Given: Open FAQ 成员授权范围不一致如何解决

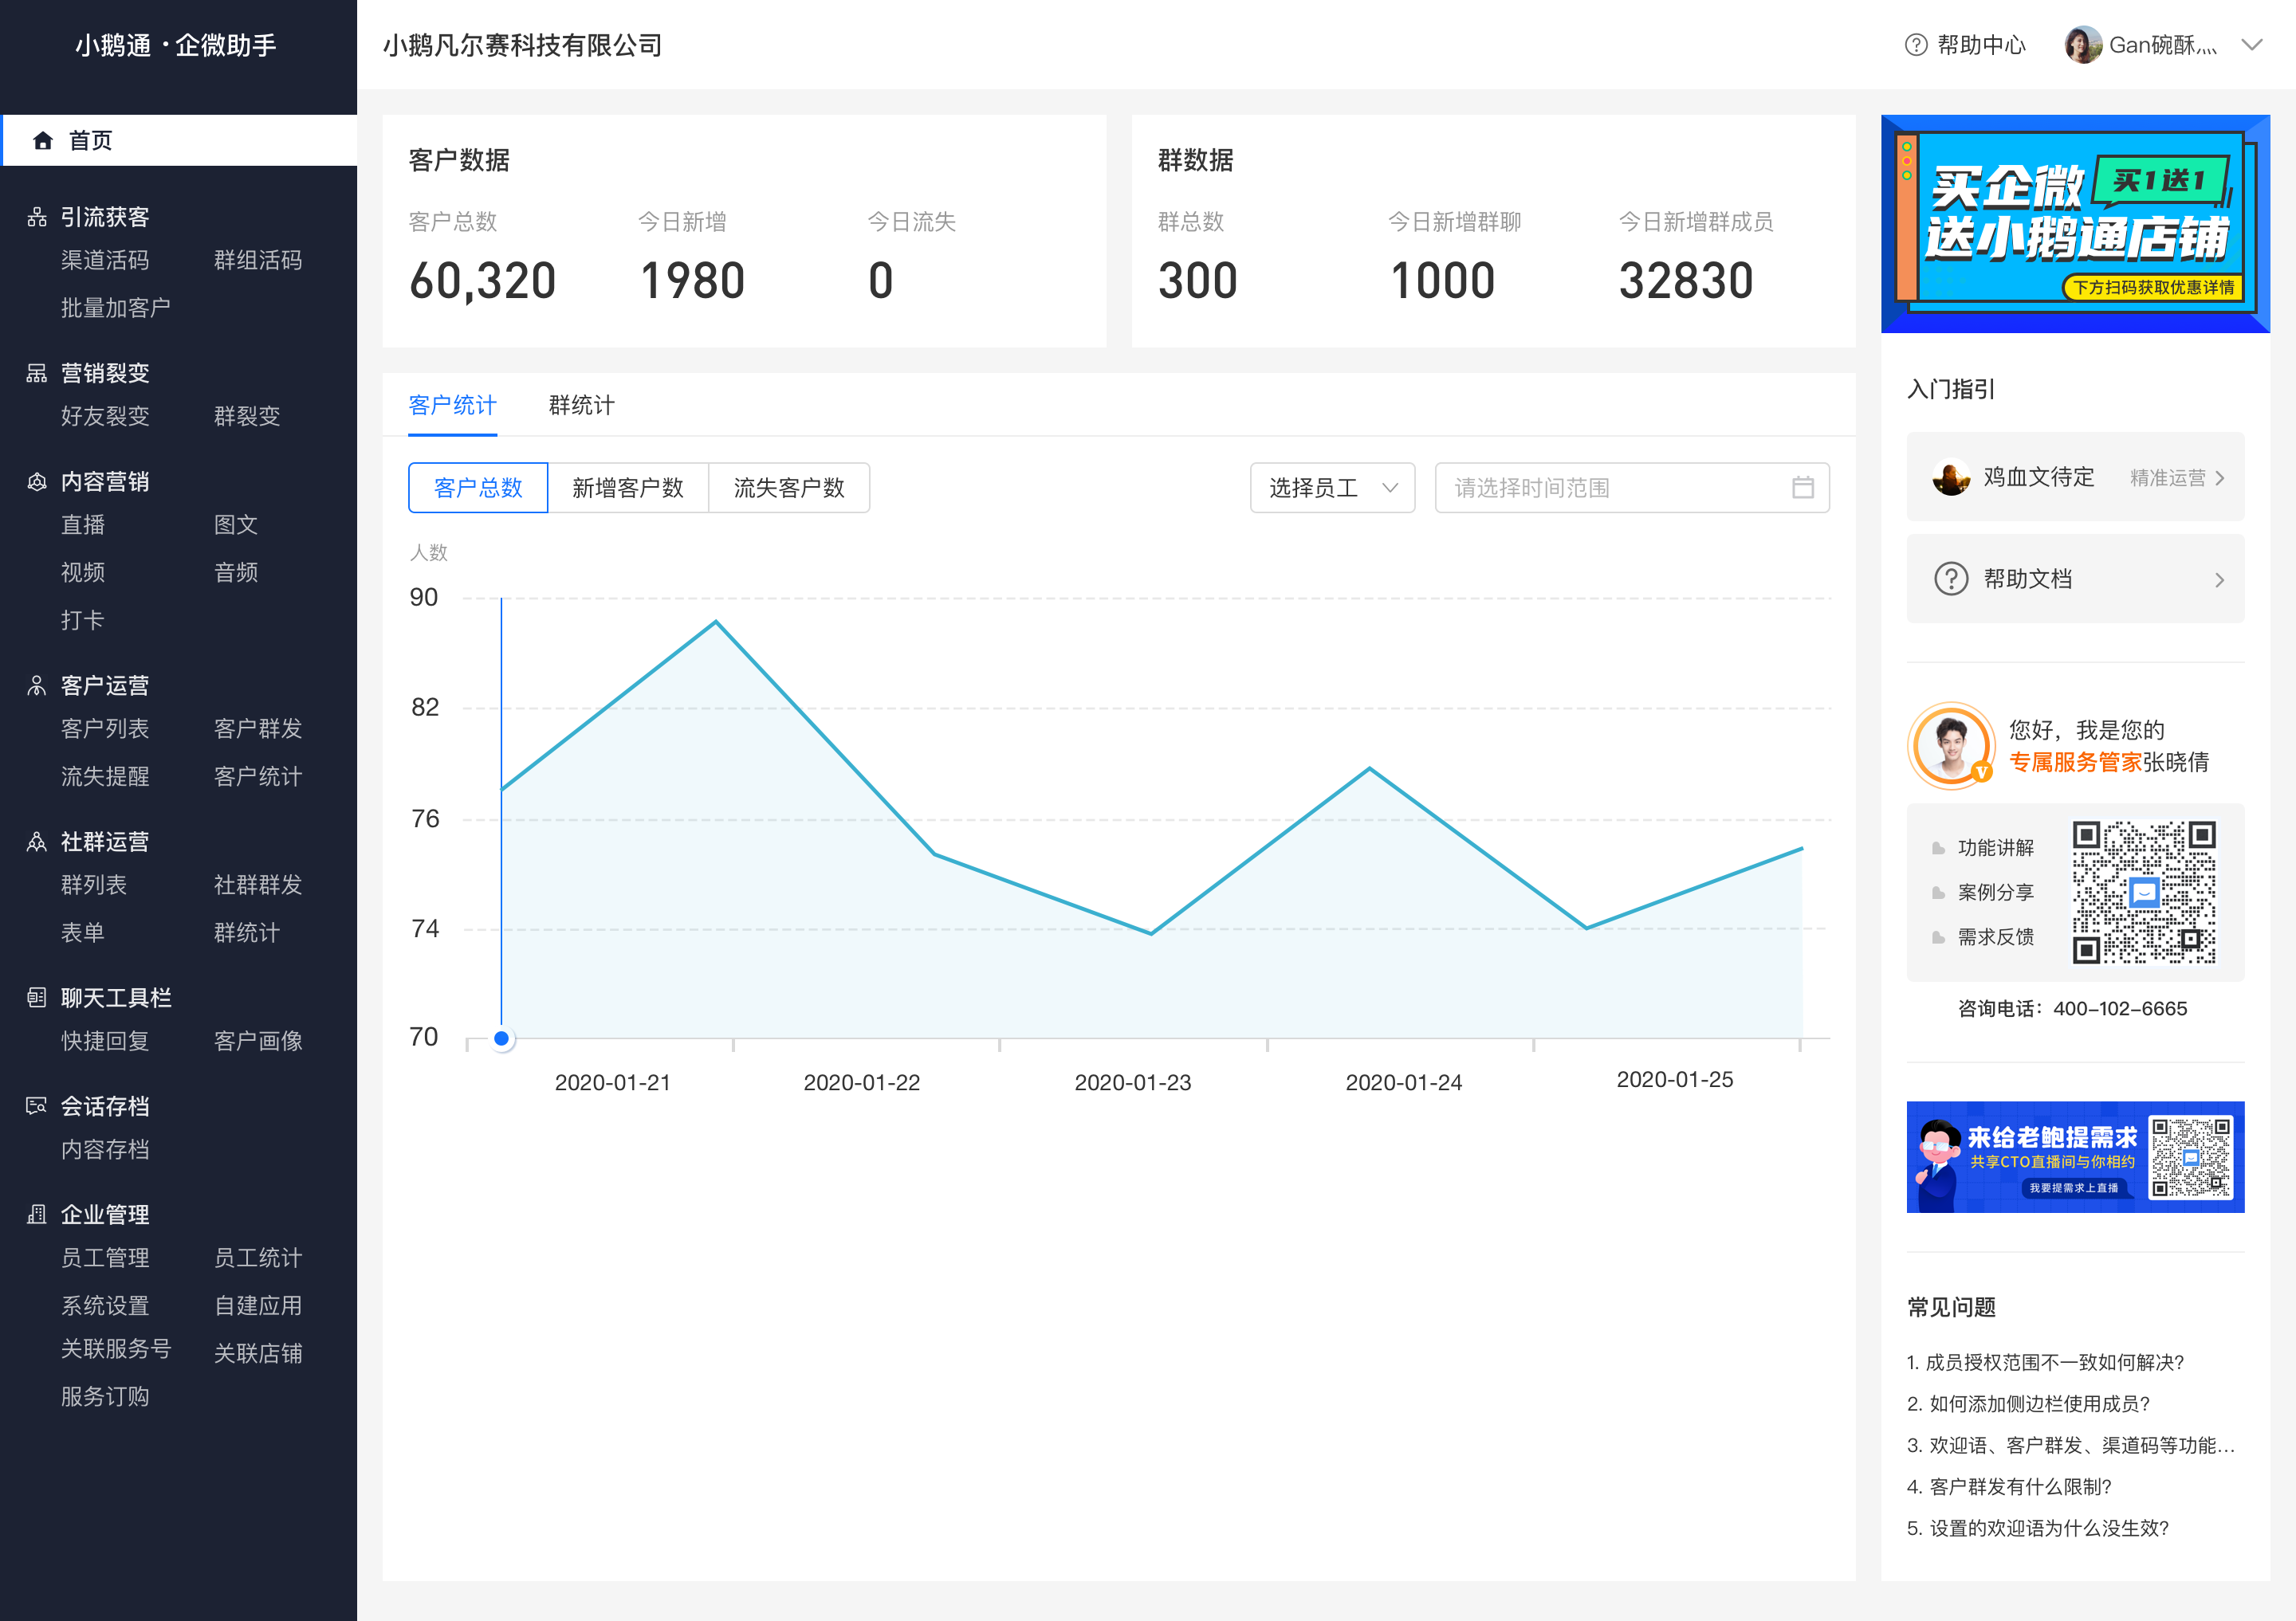Looking at the screenshot, I should [2045, 1362].
